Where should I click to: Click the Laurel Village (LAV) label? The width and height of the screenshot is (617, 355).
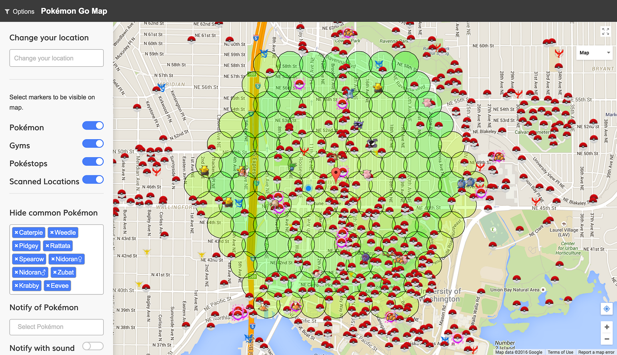(564, 232)
